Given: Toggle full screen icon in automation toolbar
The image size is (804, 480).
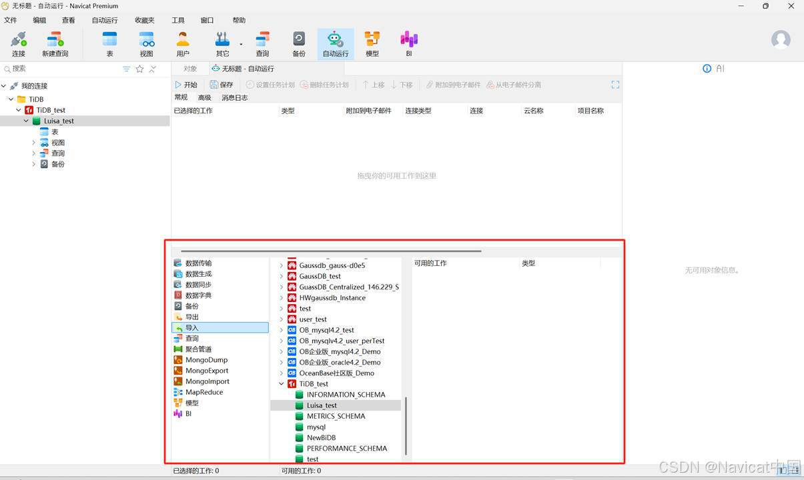Looking at the screenshot, I should pos(615,85).
